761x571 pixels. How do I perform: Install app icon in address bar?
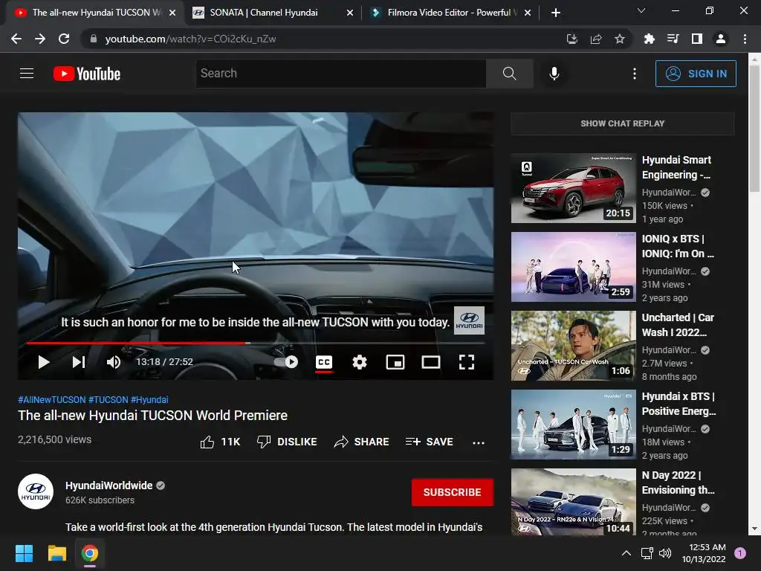571,39
